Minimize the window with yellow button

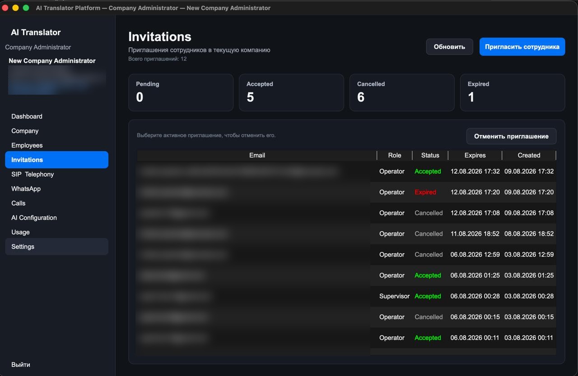click(x=15, y=8)
